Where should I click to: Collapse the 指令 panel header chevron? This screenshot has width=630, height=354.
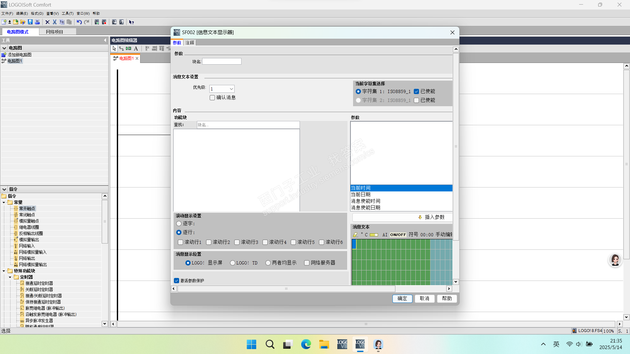[x=4, y=189]
